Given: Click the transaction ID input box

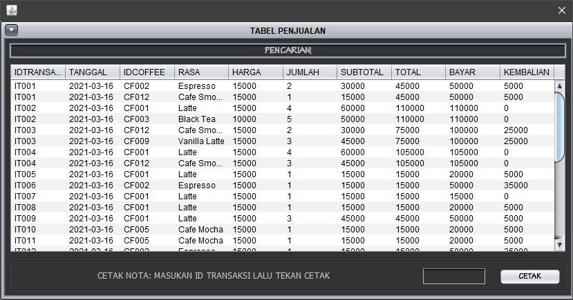Looking at the screenshot, I should pos(453,276).
